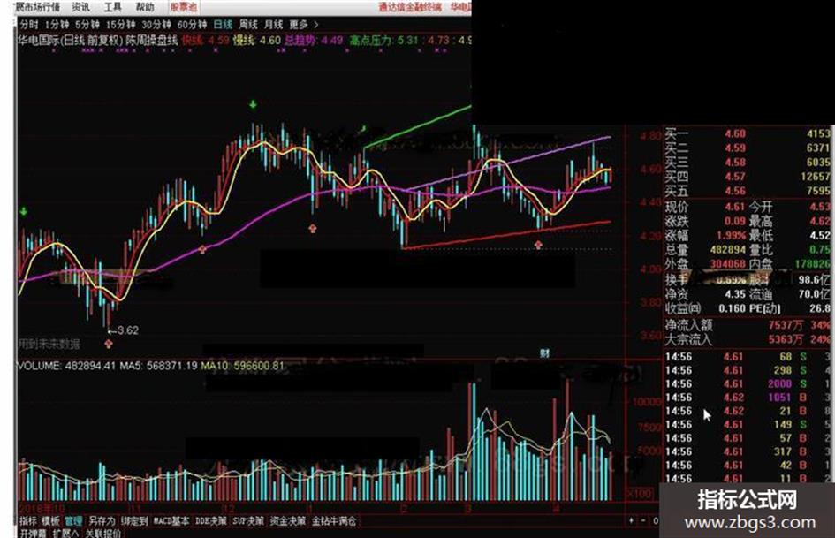Open the 模板 button in bottom bar
Image resolution: width=835 pixels, height=538 pixels.
point(50,521)
